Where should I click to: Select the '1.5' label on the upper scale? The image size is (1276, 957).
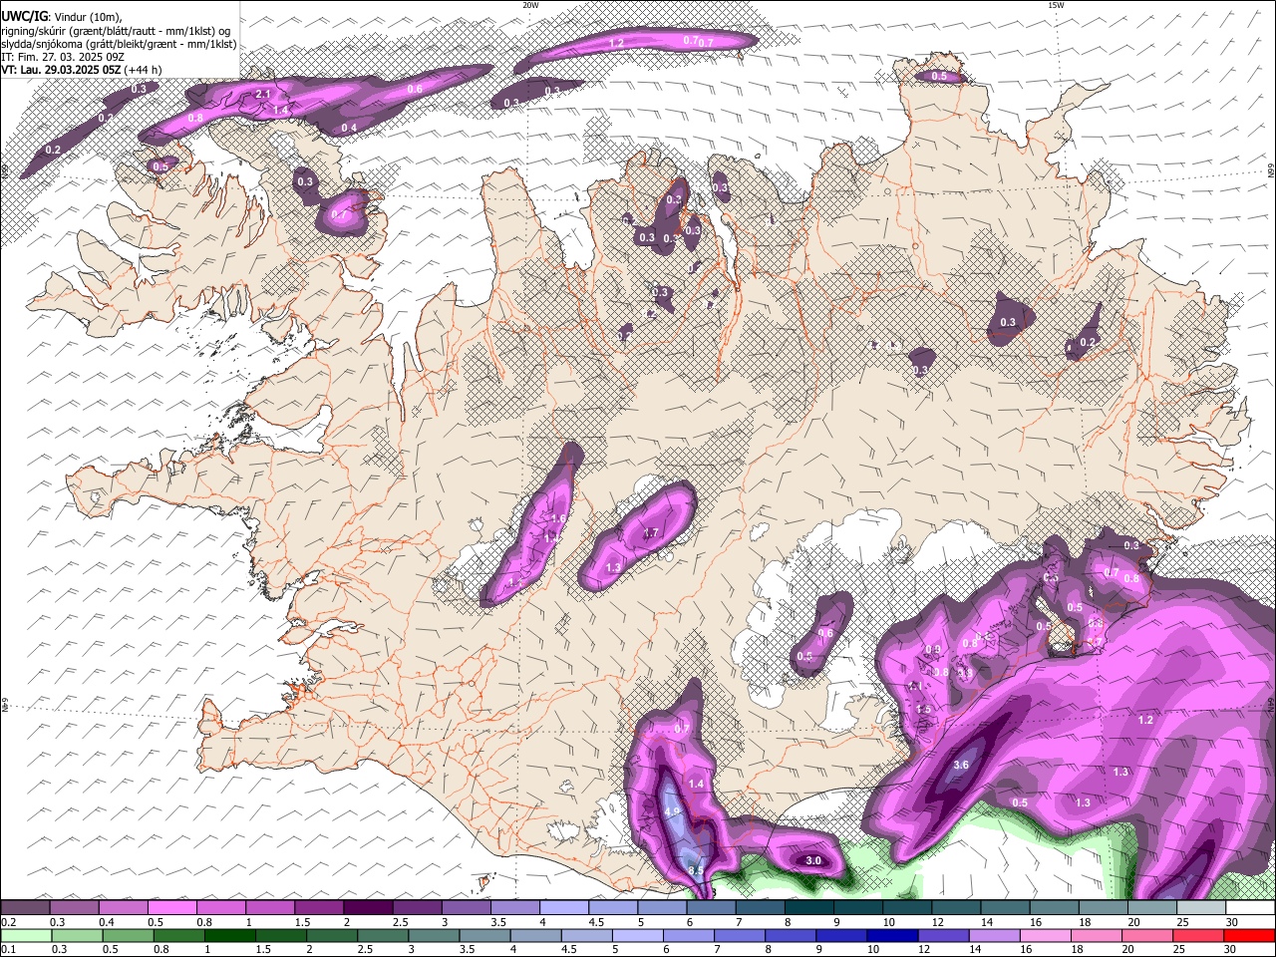[302, 922]
